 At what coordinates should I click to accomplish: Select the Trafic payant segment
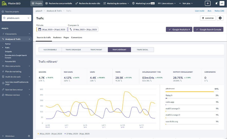pos(96,50)
